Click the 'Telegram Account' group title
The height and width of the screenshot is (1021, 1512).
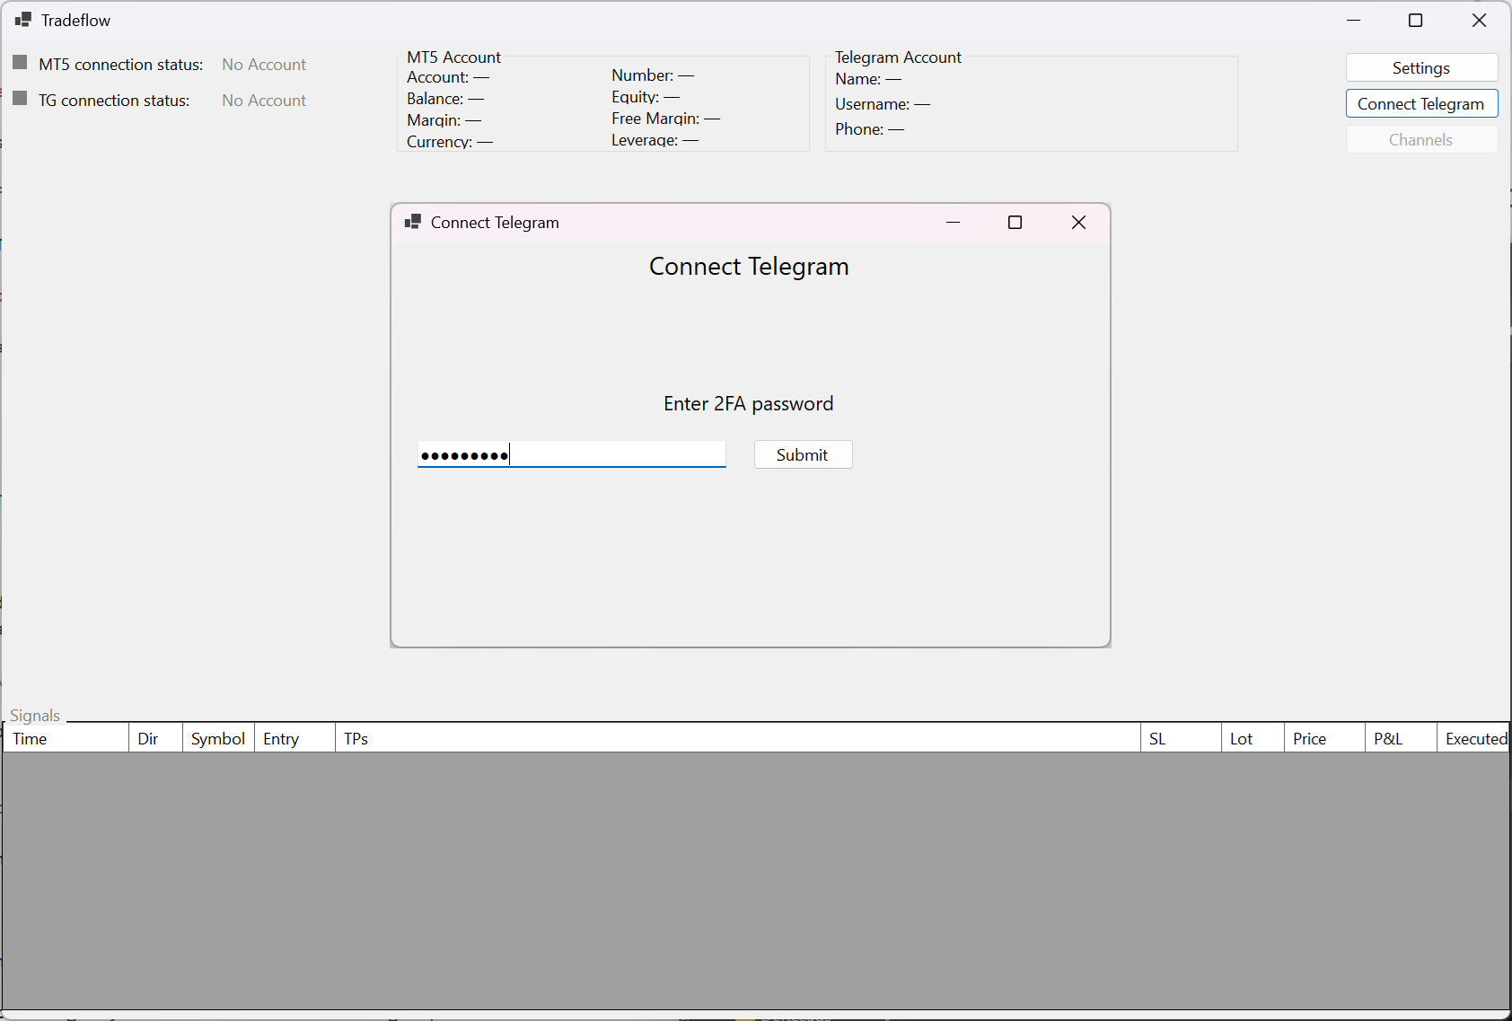pos(898,57)
